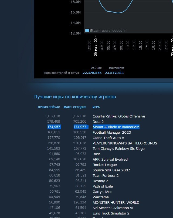Click Civilization VI current players 47,106

[x=55, y=208]
